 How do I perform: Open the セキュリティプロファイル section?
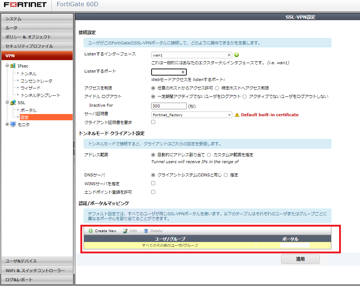(x=37, y=46)
